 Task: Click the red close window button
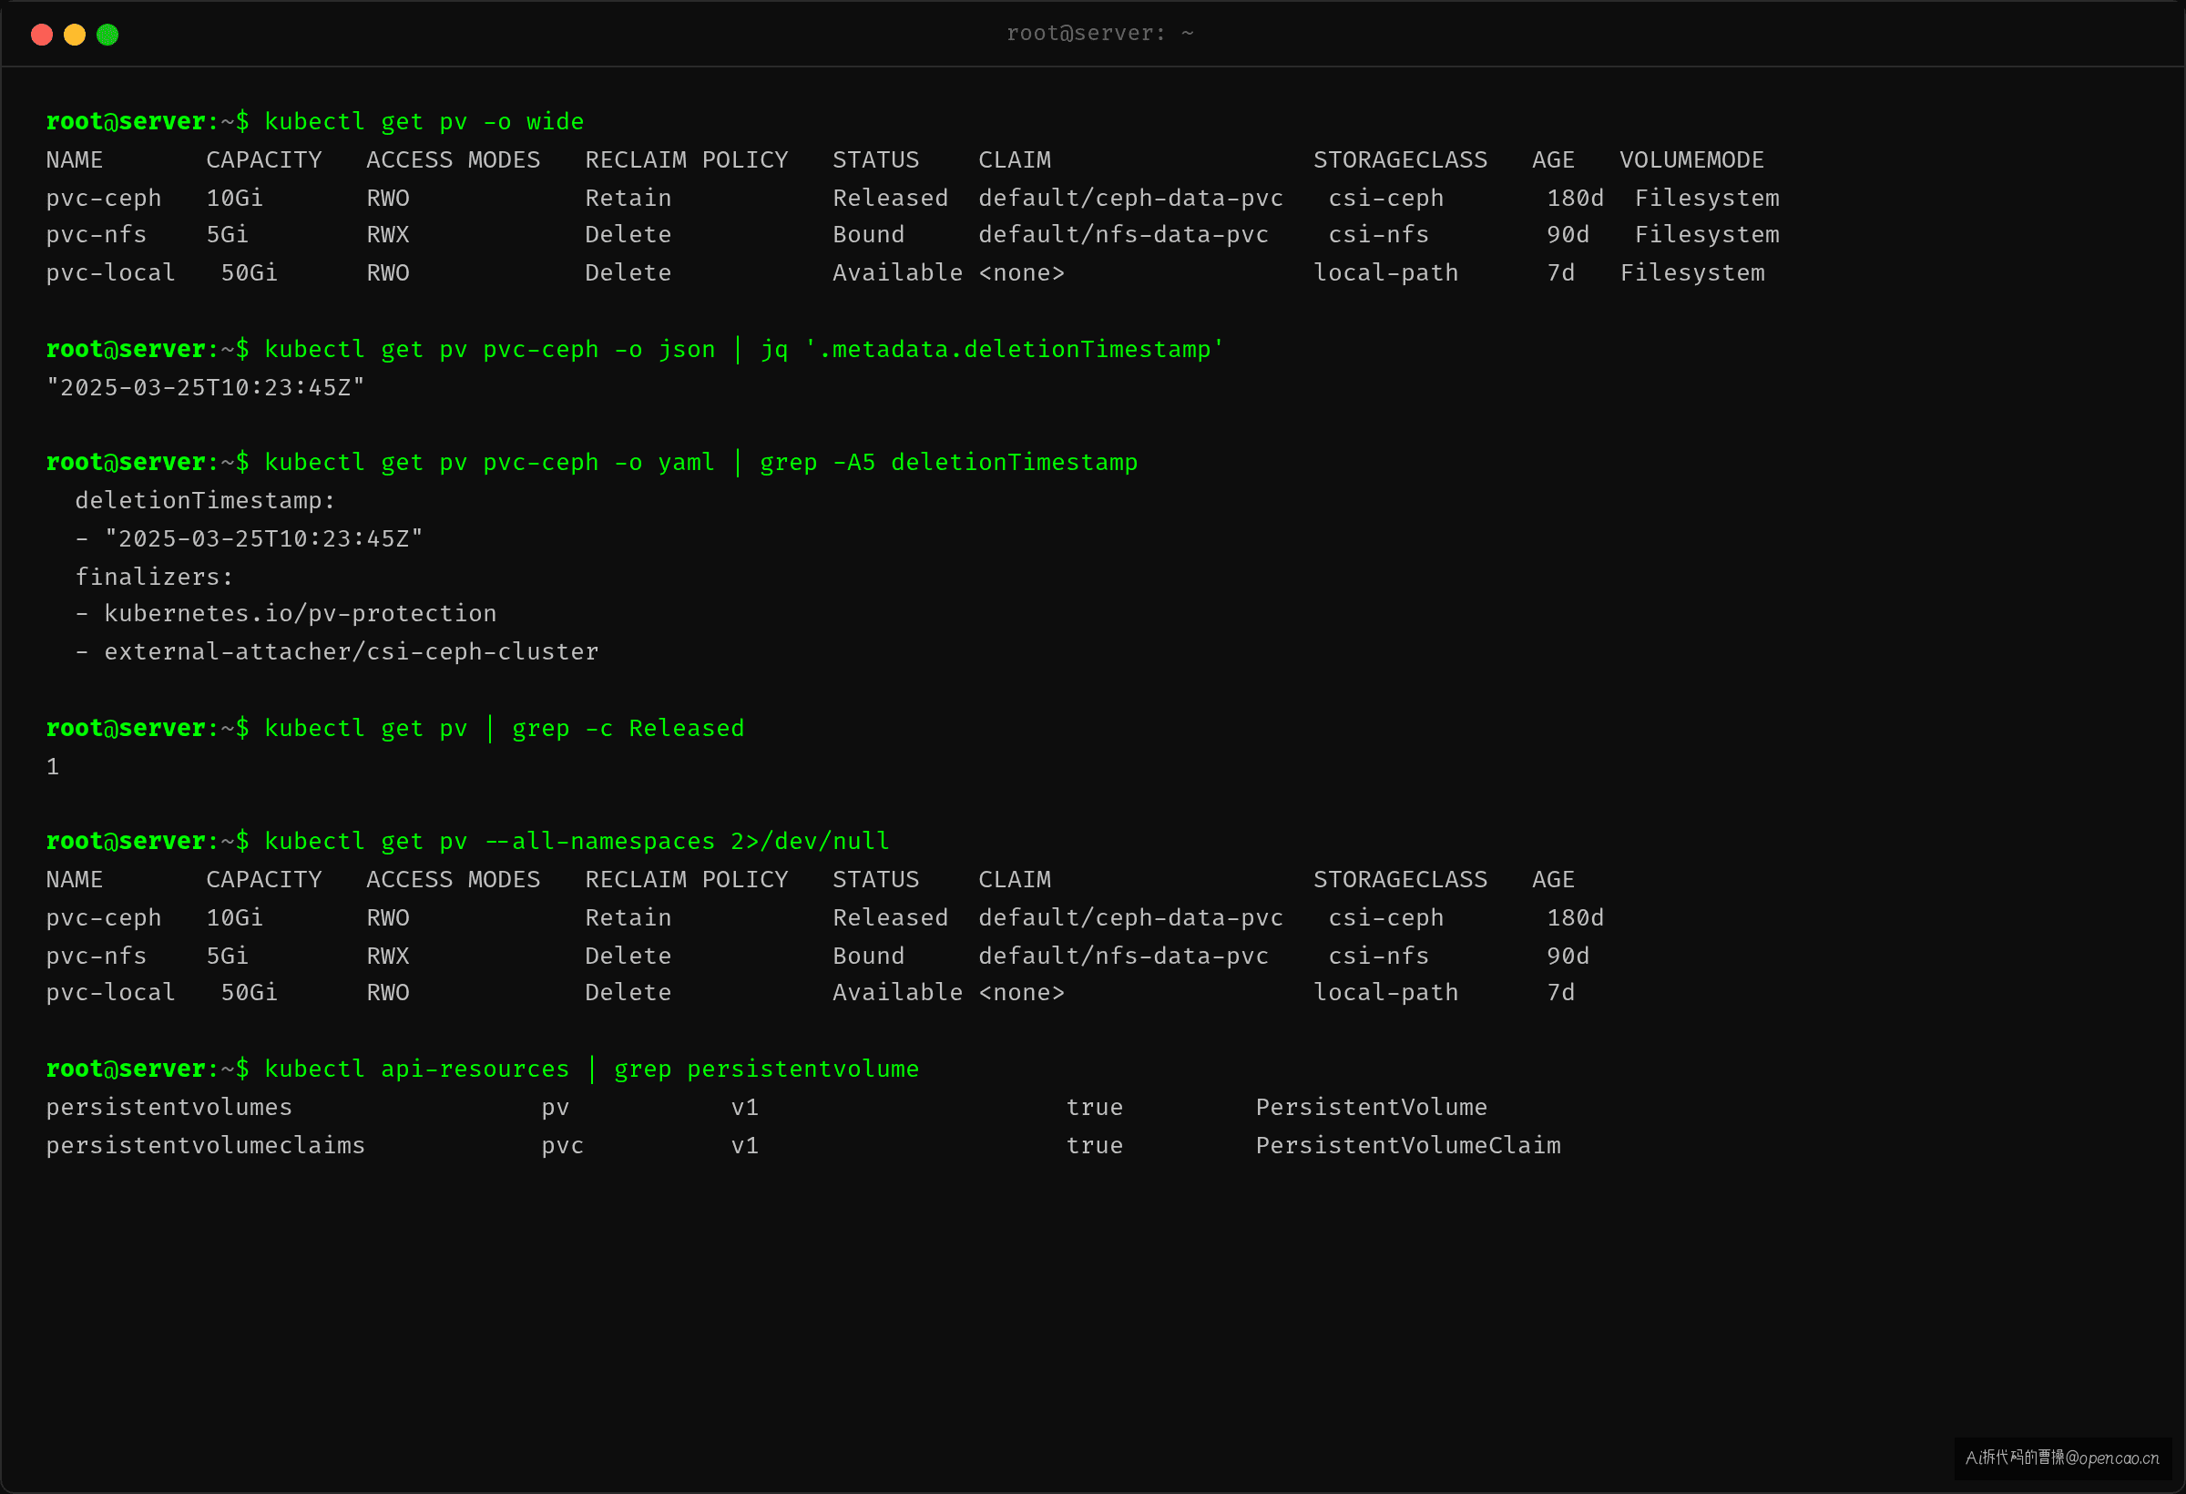point(41,35)
